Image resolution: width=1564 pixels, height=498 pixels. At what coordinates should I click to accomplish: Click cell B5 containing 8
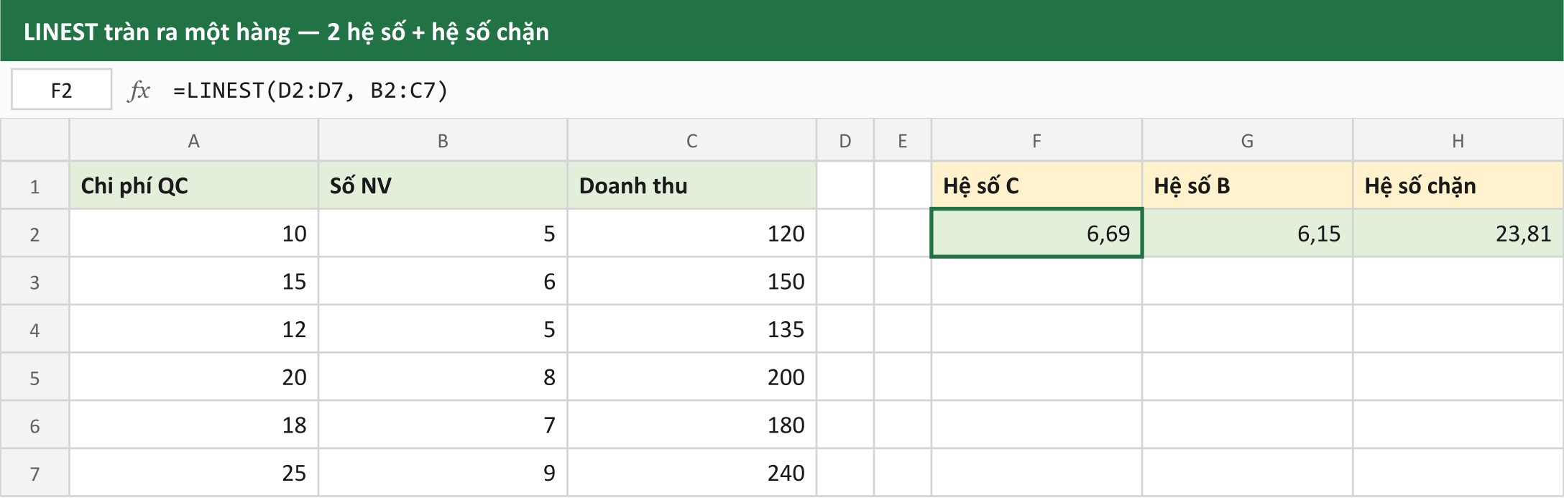click(x=443, y=377)
